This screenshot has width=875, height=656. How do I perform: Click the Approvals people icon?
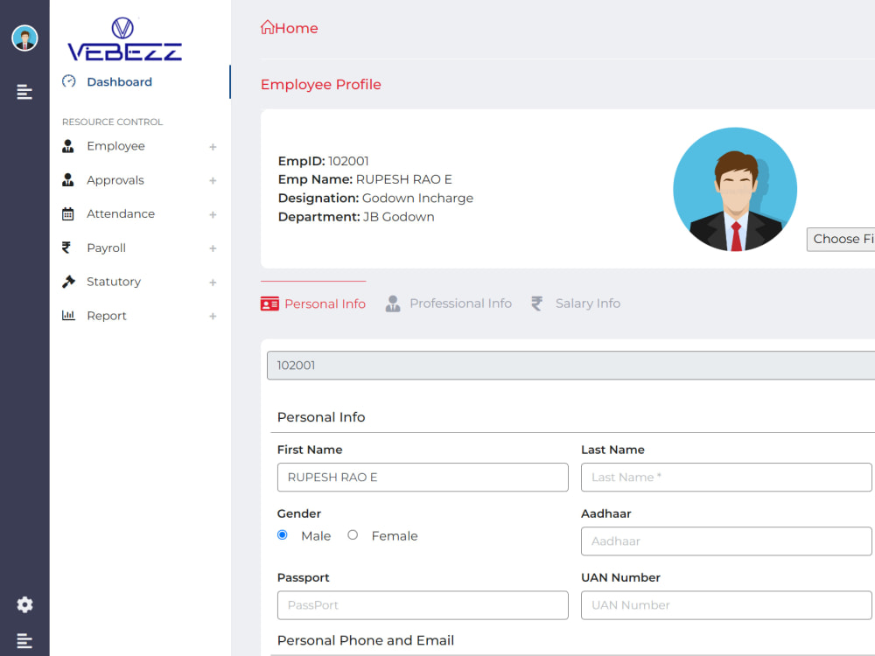pyautogui.click(x=68, y=180)
